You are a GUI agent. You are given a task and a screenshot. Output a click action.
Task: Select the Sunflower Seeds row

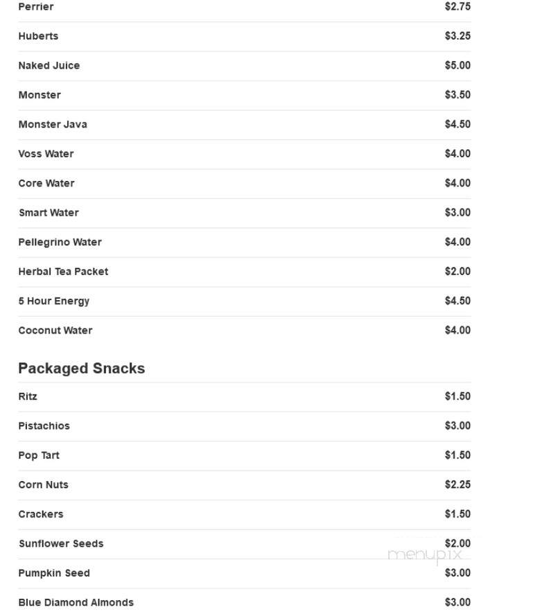tap(245, 544)
